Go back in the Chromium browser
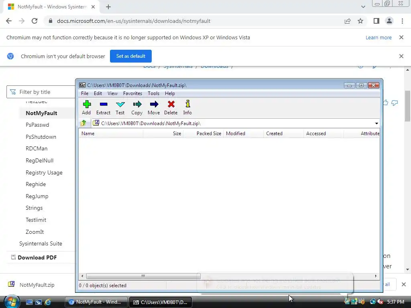Image resolution: width=411 pixels, height=308 pixels. point(9,21)
